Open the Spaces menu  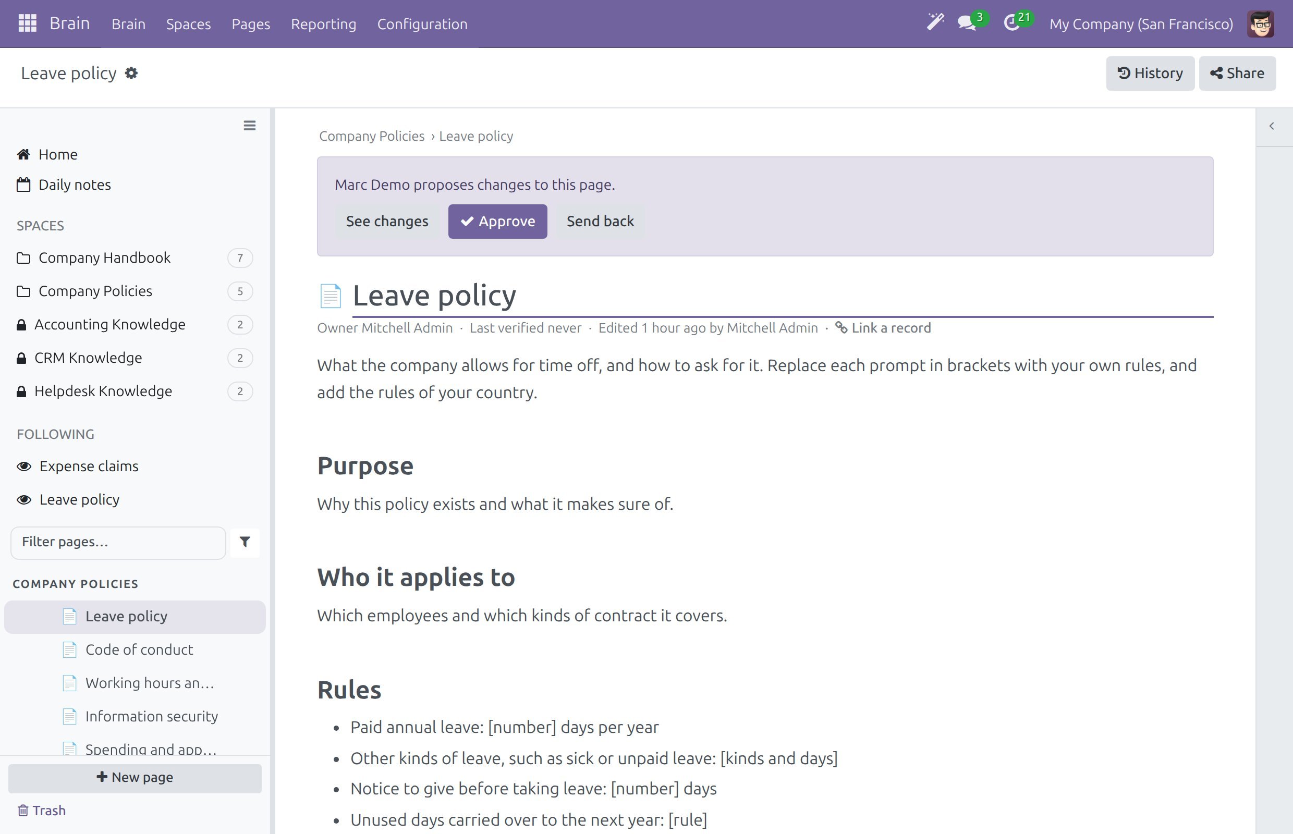(x=189, y=24)
